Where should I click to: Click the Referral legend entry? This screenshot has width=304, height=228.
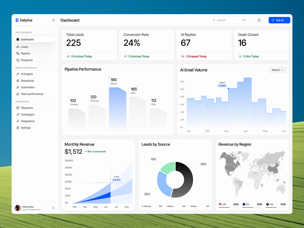(x=199, y=206)
